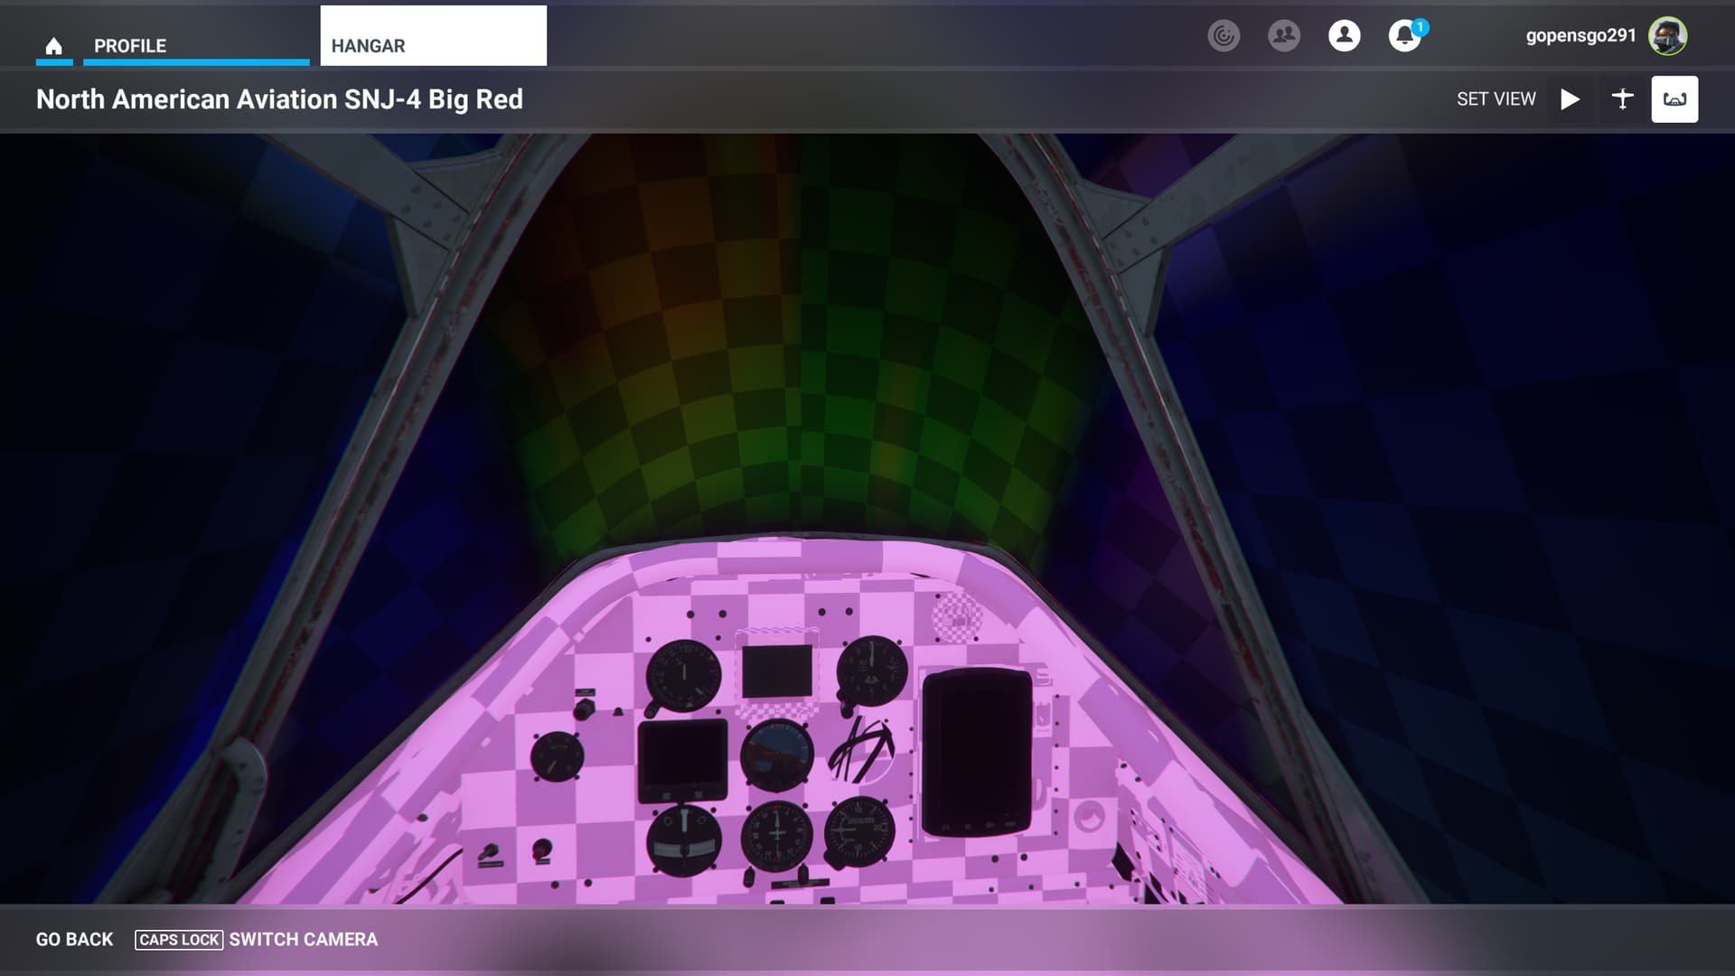Click Switch Camera
Screen dimensions: 1735x976
[x=304, y=940]
